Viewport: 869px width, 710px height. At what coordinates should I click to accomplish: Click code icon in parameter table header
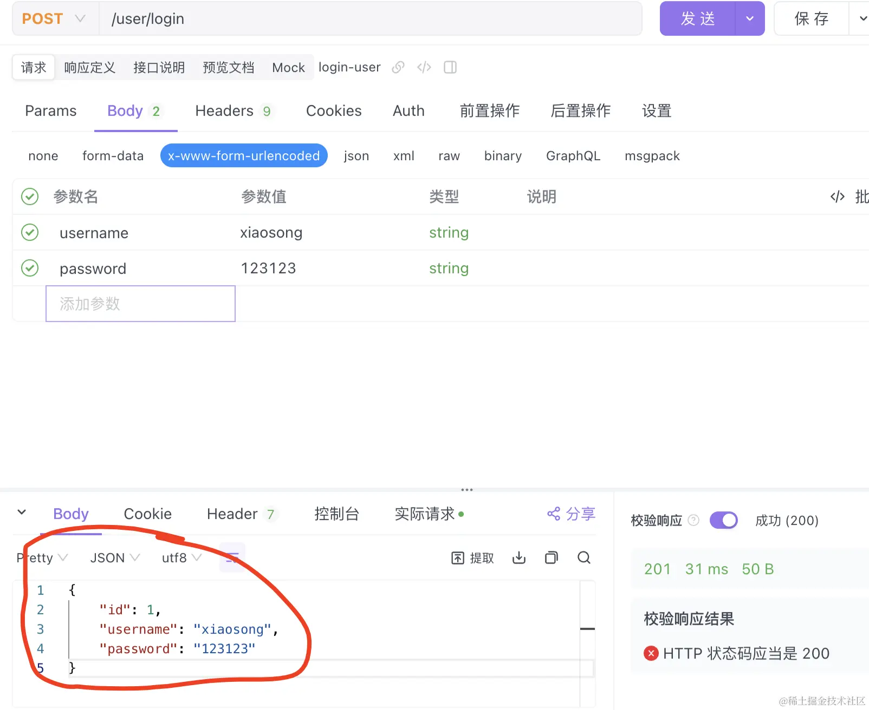(838, 196)
